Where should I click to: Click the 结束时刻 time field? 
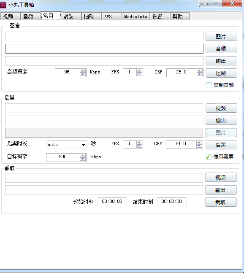tap(172, 202)
